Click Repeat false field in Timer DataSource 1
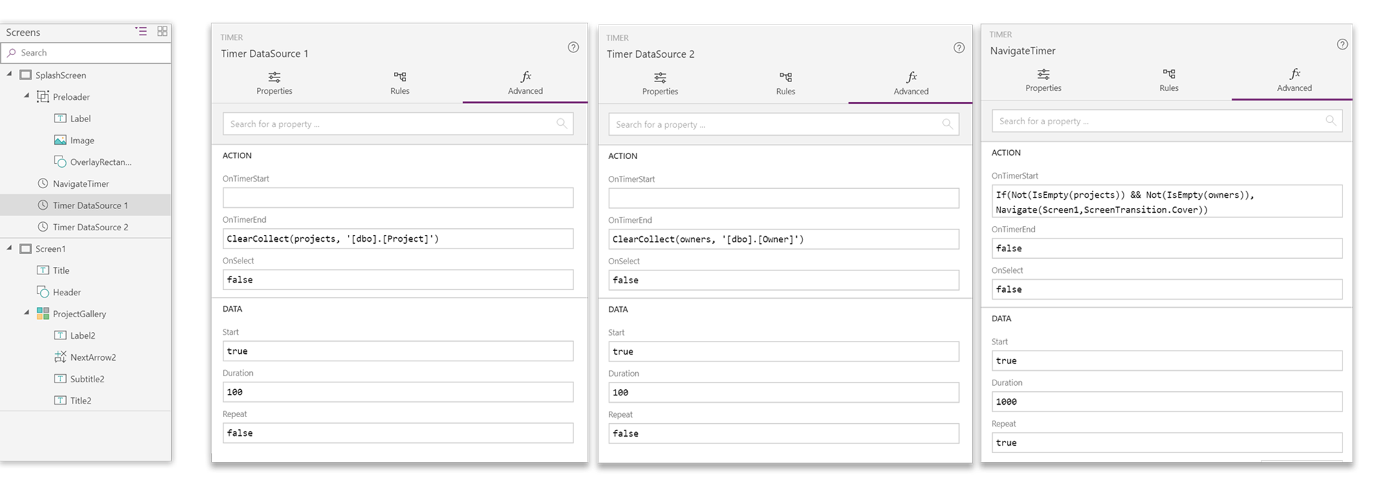 (x=398, y=433)
